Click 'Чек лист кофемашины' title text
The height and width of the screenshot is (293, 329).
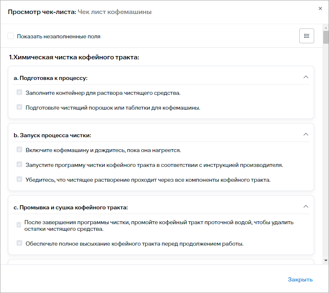(x=115, y=12)
